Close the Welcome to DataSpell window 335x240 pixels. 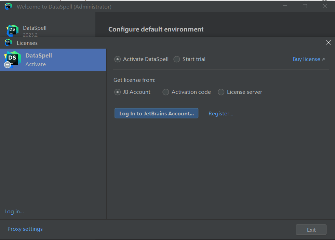pyautogui.click(x=325, y=6)
